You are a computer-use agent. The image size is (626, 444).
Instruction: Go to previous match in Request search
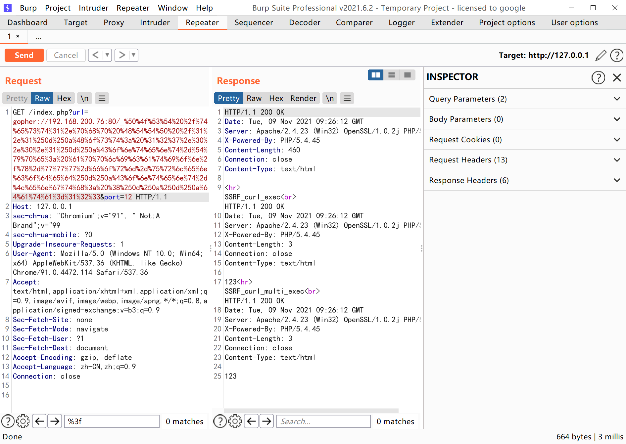39,421
